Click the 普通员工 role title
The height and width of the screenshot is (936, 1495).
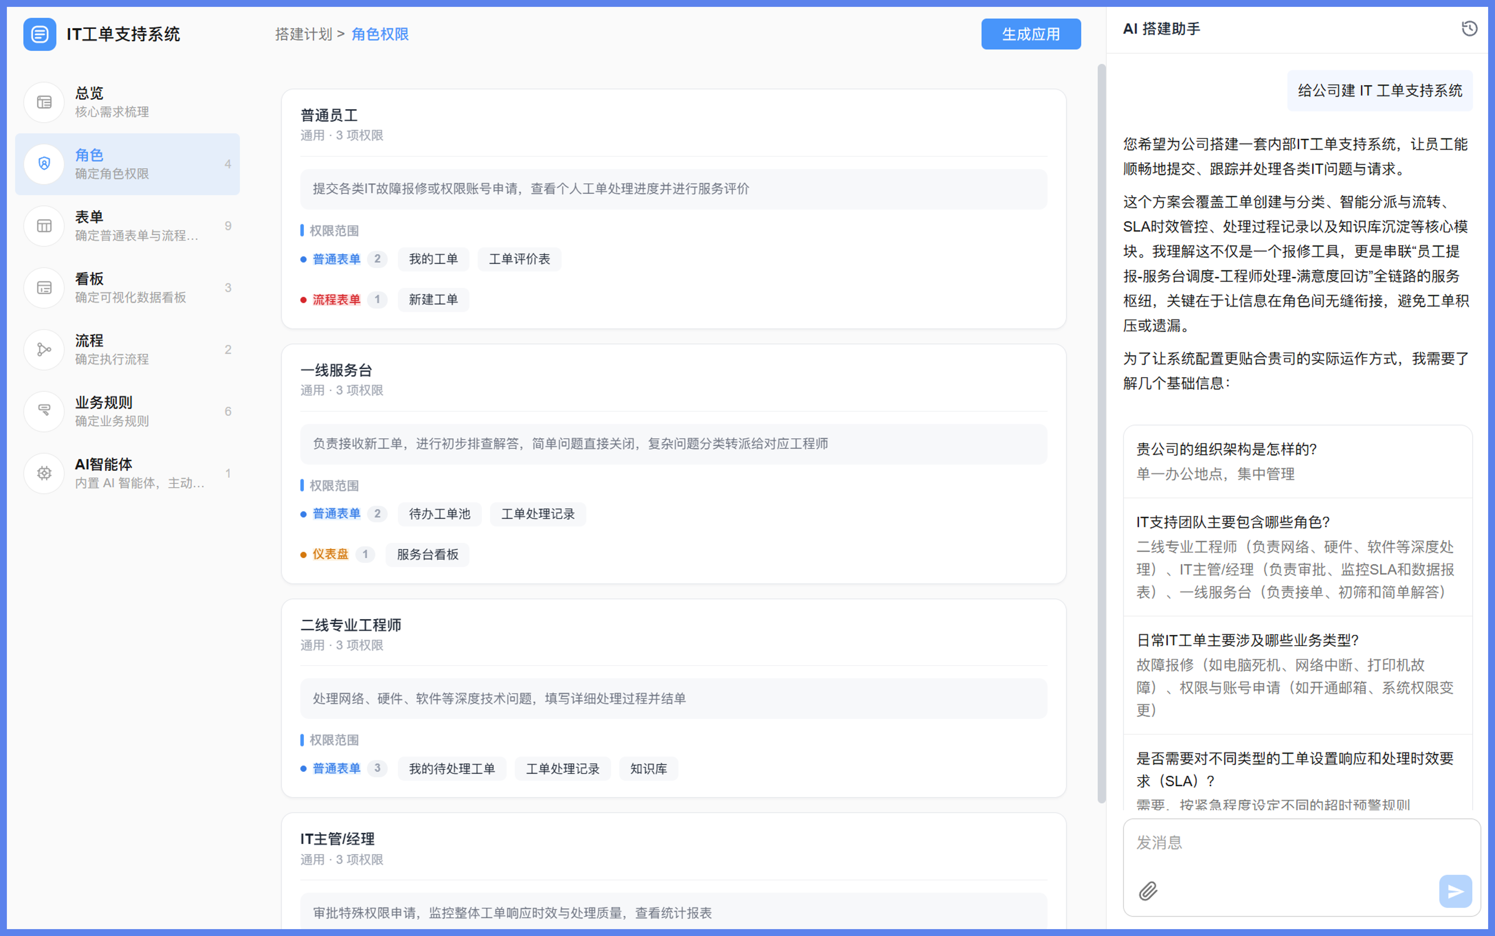(329, 115)
